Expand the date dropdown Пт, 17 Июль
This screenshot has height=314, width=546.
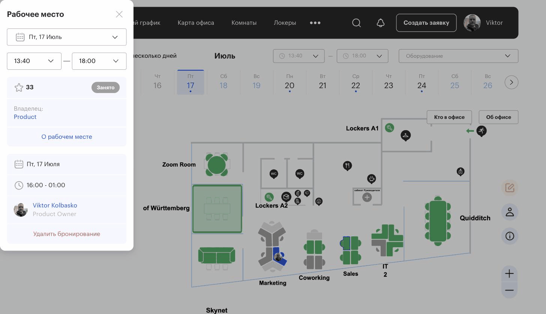pyautogui.click(x=67, y=37)
